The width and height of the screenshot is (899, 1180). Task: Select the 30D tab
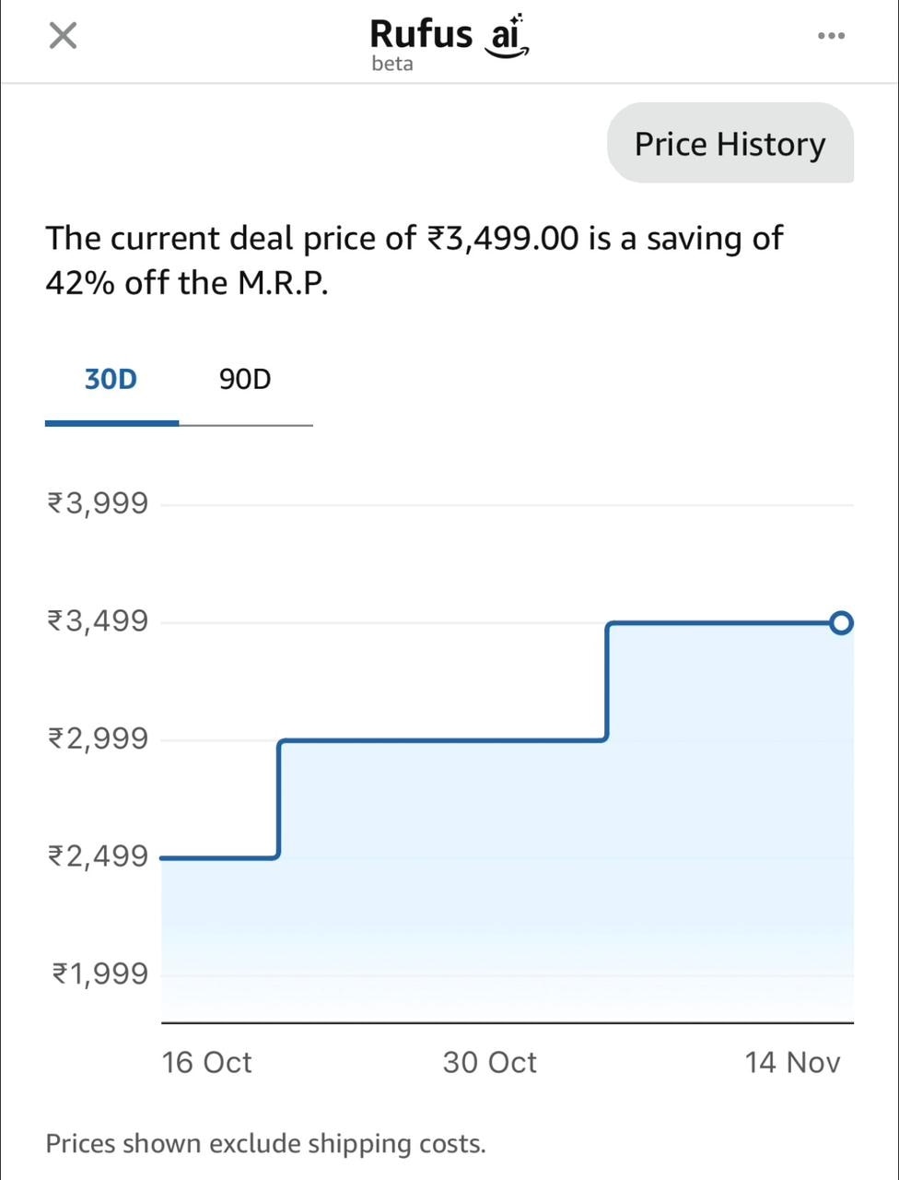111,379
